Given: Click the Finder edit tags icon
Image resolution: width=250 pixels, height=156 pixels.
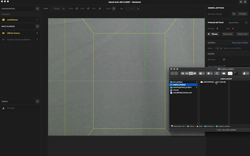Looking at the screenshot, I should [224, 73].
